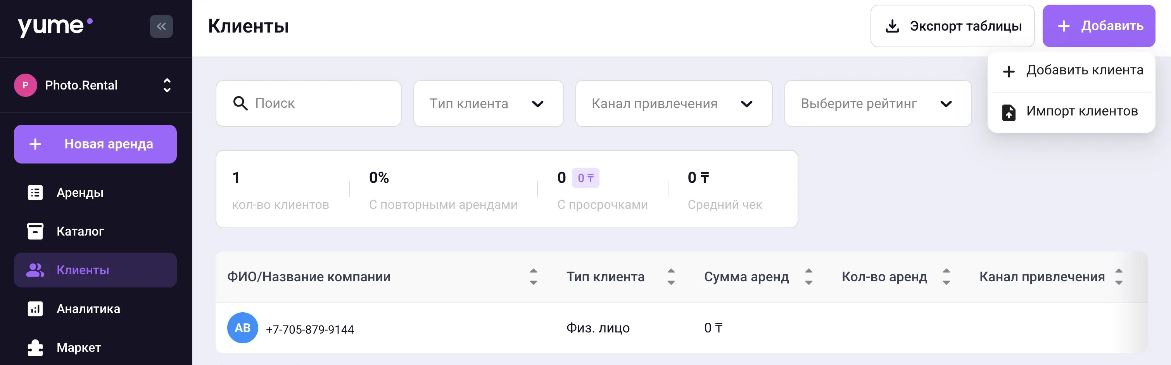The height and width of the screenshot is (365, 1171).
Task: Sort table by Сумма аренд
Action: 808,277
